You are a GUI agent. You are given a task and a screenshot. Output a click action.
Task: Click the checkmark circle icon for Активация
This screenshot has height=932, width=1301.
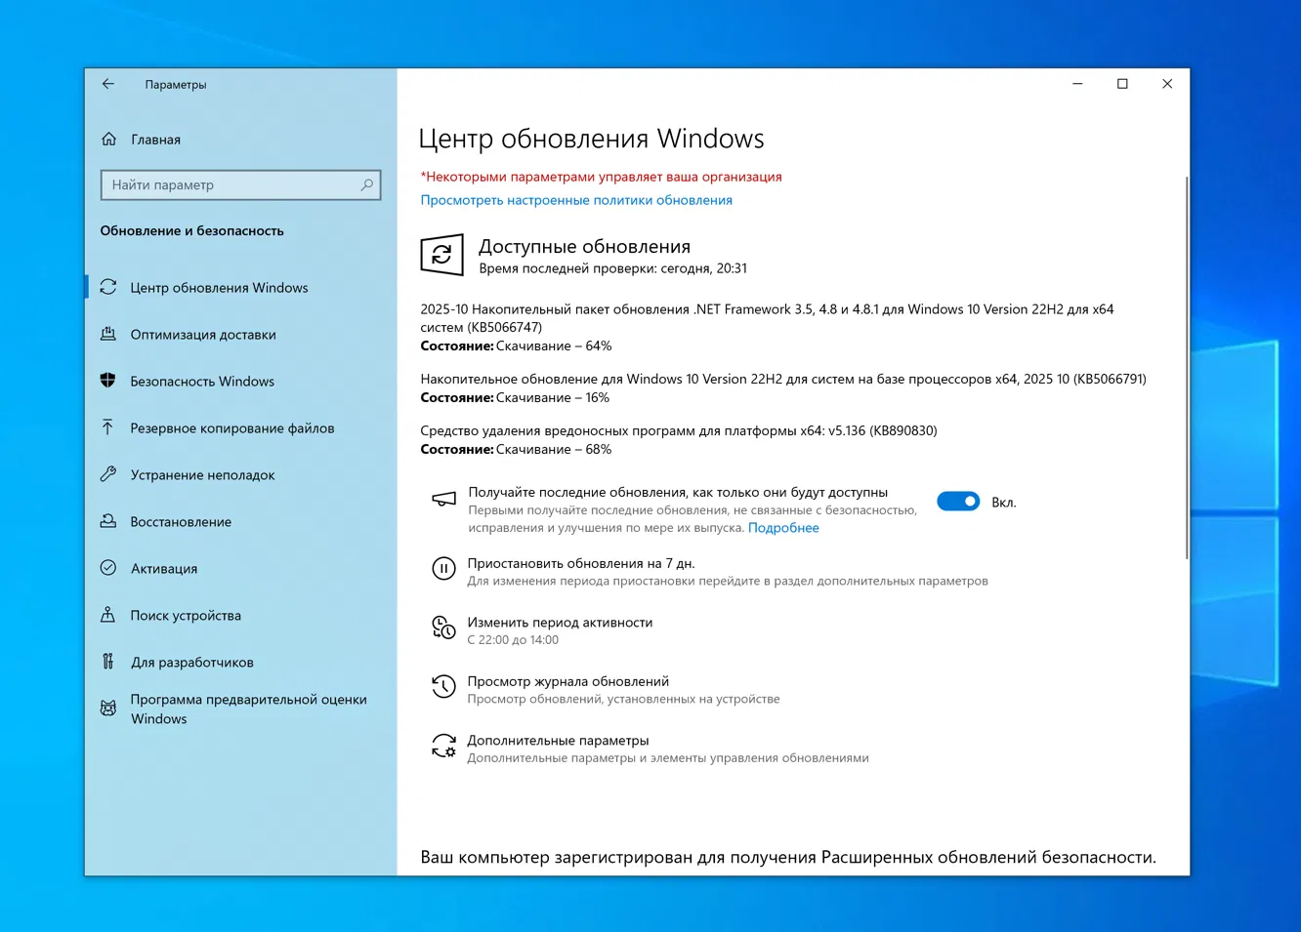pos(108,568)
